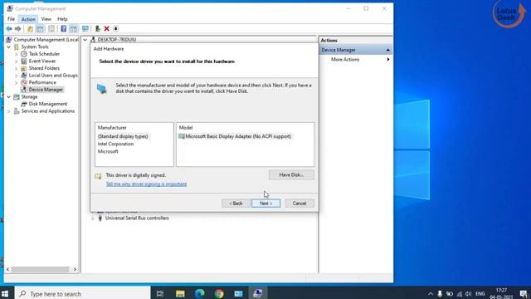Open the driver signing importance link
The width and height of the screenshot is (531, 299).
pos(146,184)
